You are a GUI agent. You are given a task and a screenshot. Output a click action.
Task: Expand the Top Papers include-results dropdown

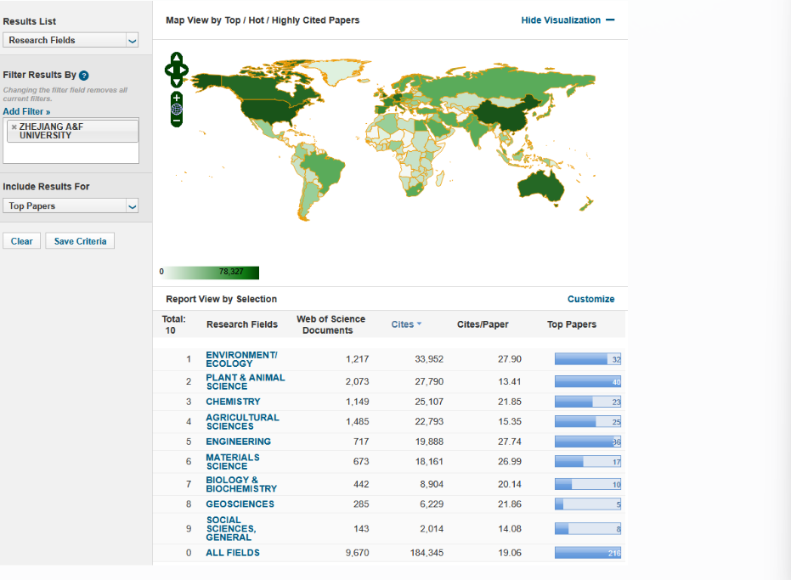pos(132,206)
